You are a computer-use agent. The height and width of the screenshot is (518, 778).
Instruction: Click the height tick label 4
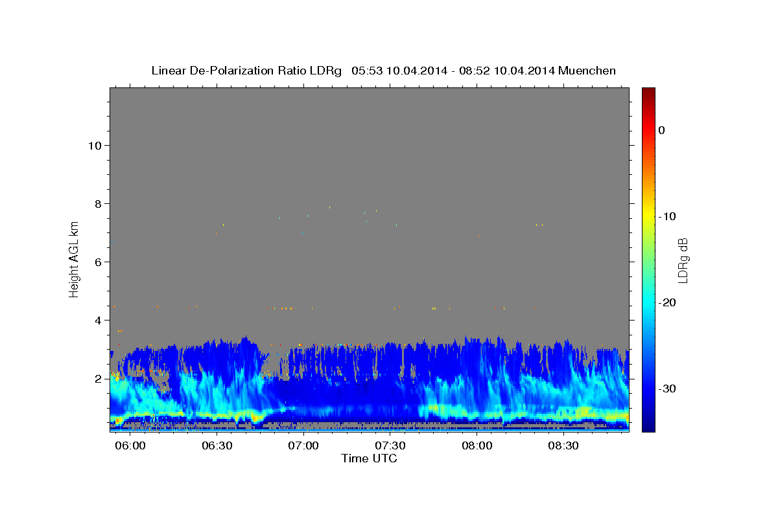click(x=98, y=321)
